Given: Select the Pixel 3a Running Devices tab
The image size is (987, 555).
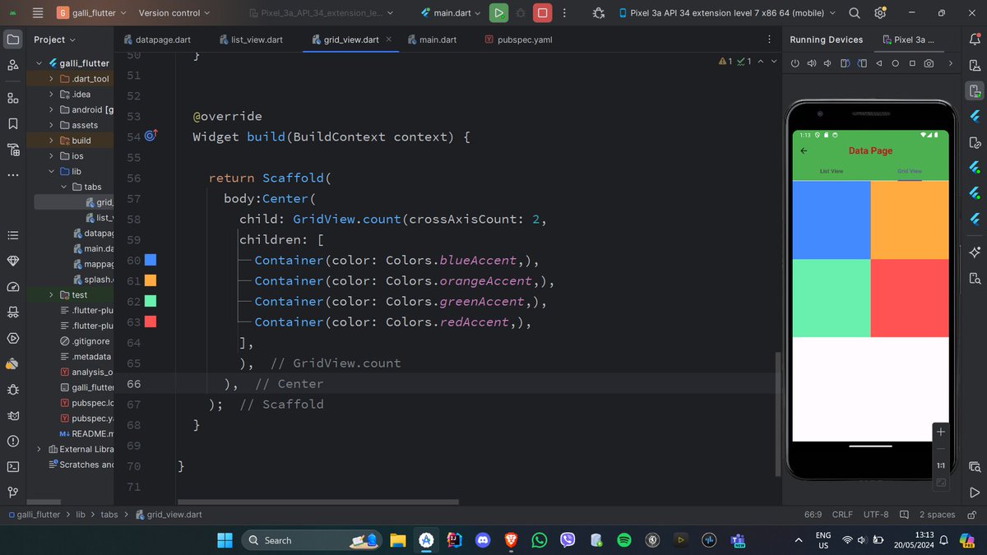Looking at the screenshot, I should click(x=907, y=39).
